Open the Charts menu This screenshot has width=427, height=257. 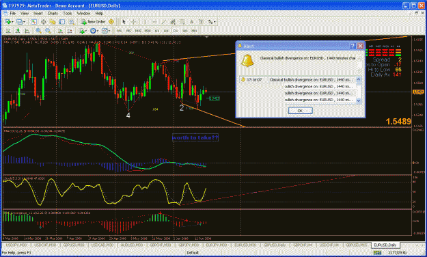tap(53, 13)
